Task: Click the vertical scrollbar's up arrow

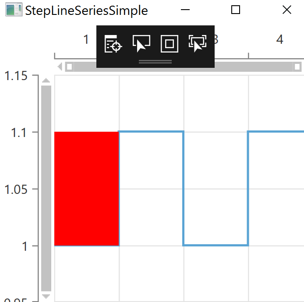Action: click(x=46, y=81)
